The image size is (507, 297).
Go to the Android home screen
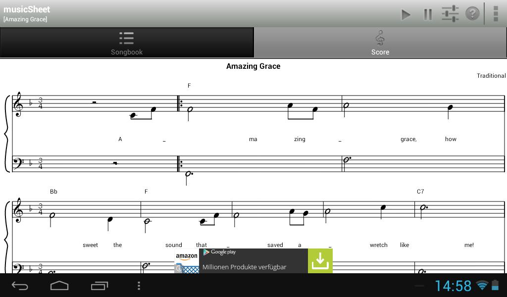(x=59, y=286)
